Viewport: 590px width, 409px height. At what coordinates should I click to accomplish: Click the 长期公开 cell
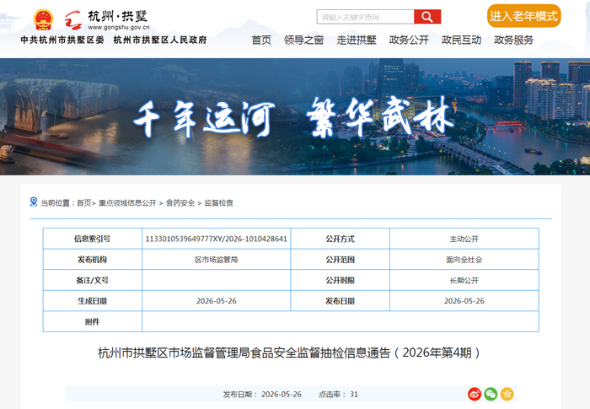(464, 280)
